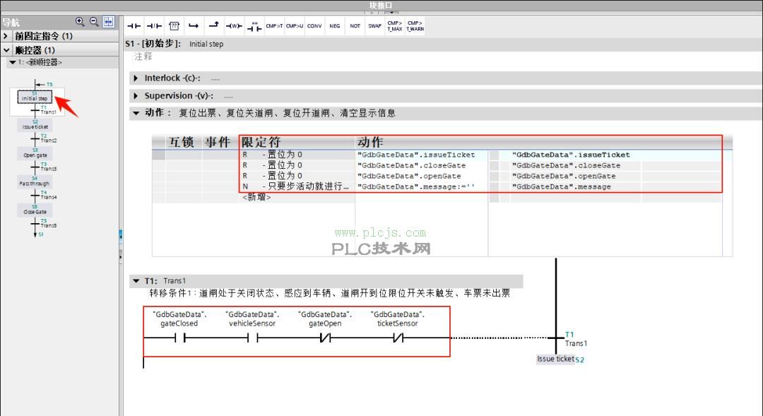This screenshot has width=763, height=416.
Task: Collapse the 动作 actions section
Action: [136, 112]
